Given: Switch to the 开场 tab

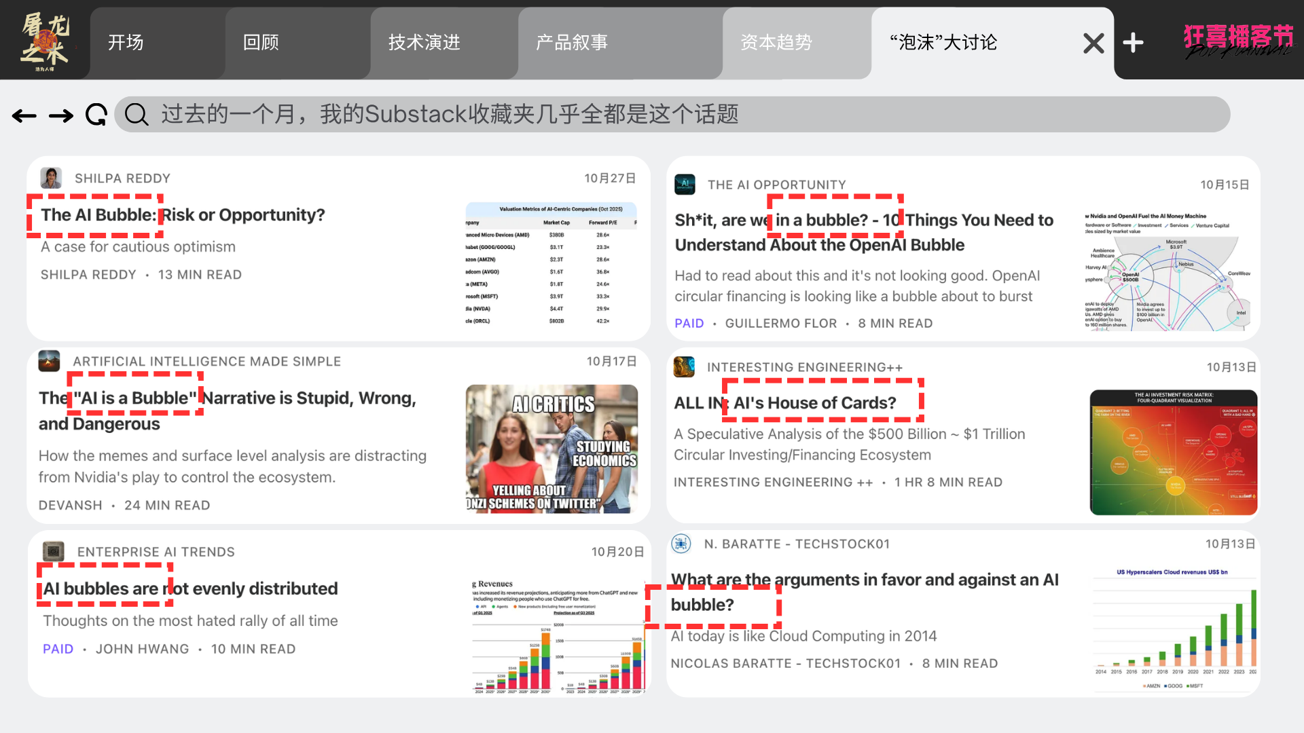Looking at the screenshot, I should (x=126, y=43).
